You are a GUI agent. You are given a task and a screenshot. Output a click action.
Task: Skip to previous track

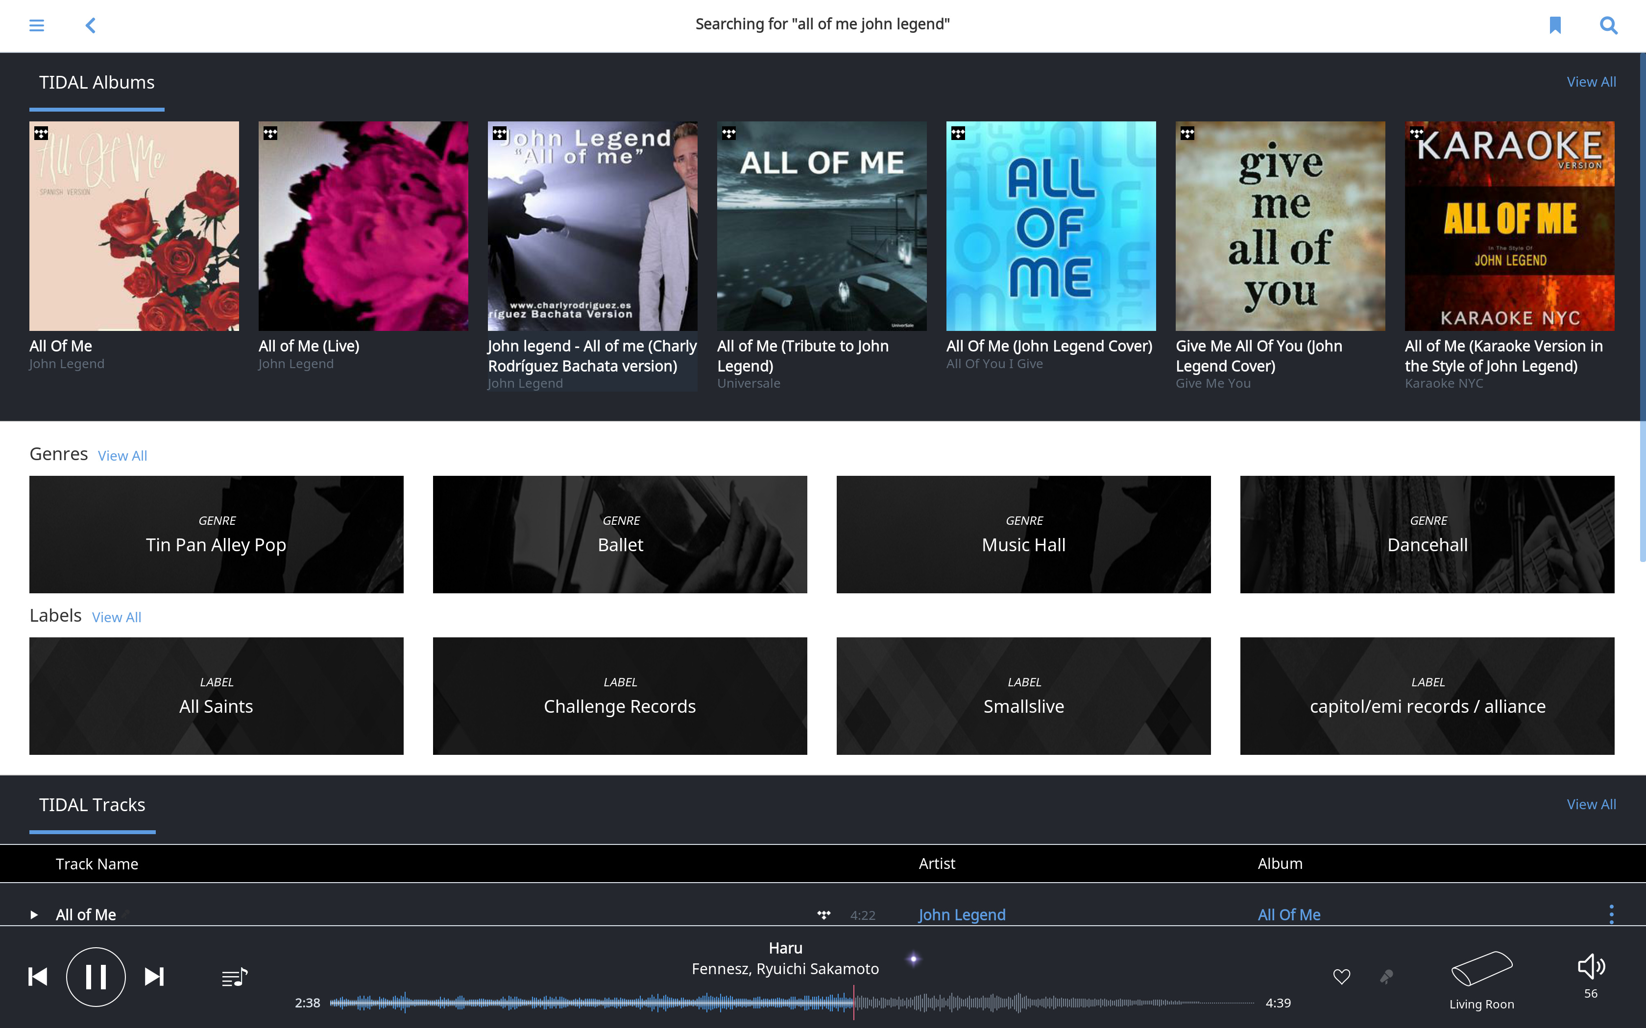point(38,977)
